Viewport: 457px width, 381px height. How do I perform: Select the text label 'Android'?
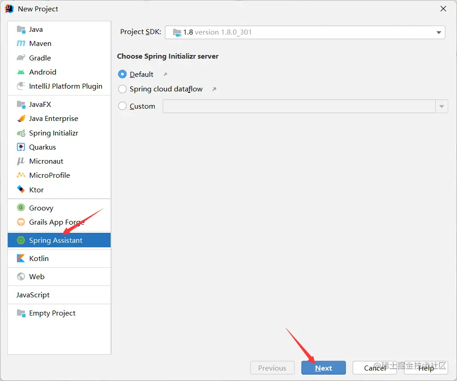point(42,72)
